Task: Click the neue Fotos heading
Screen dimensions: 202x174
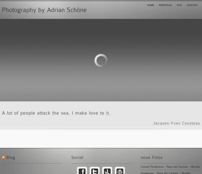Action: click(x=151, y=157)
